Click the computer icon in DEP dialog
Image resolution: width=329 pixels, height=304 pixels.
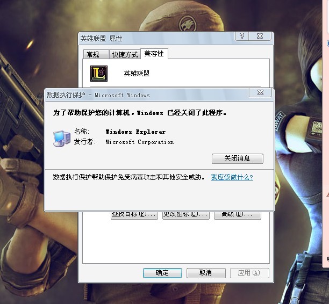click(61, 138)
